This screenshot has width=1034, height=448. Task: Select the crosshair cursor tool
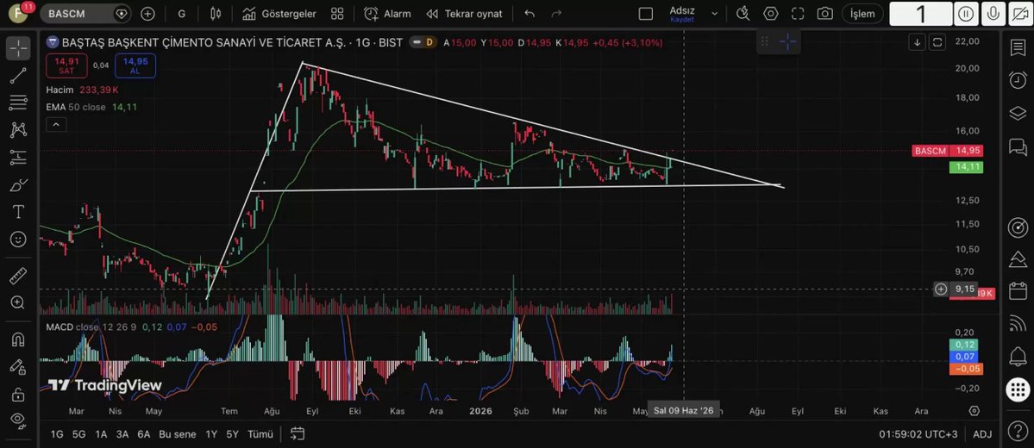tap(18, 48)
